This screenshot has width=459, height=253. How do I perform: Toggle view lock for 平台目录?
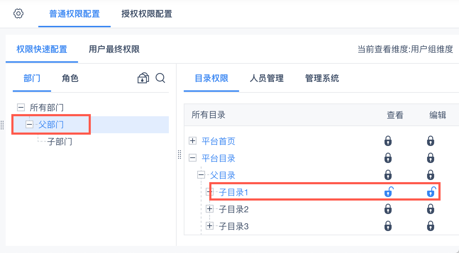(x=388, y=158)
